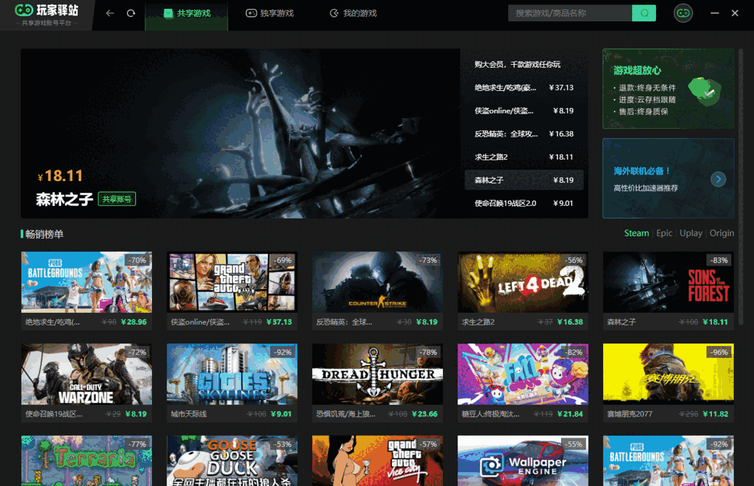Viewport: 754px width, 486px height.
Task: Open the Sons of the Forest cover
Action: coord(669,282)
